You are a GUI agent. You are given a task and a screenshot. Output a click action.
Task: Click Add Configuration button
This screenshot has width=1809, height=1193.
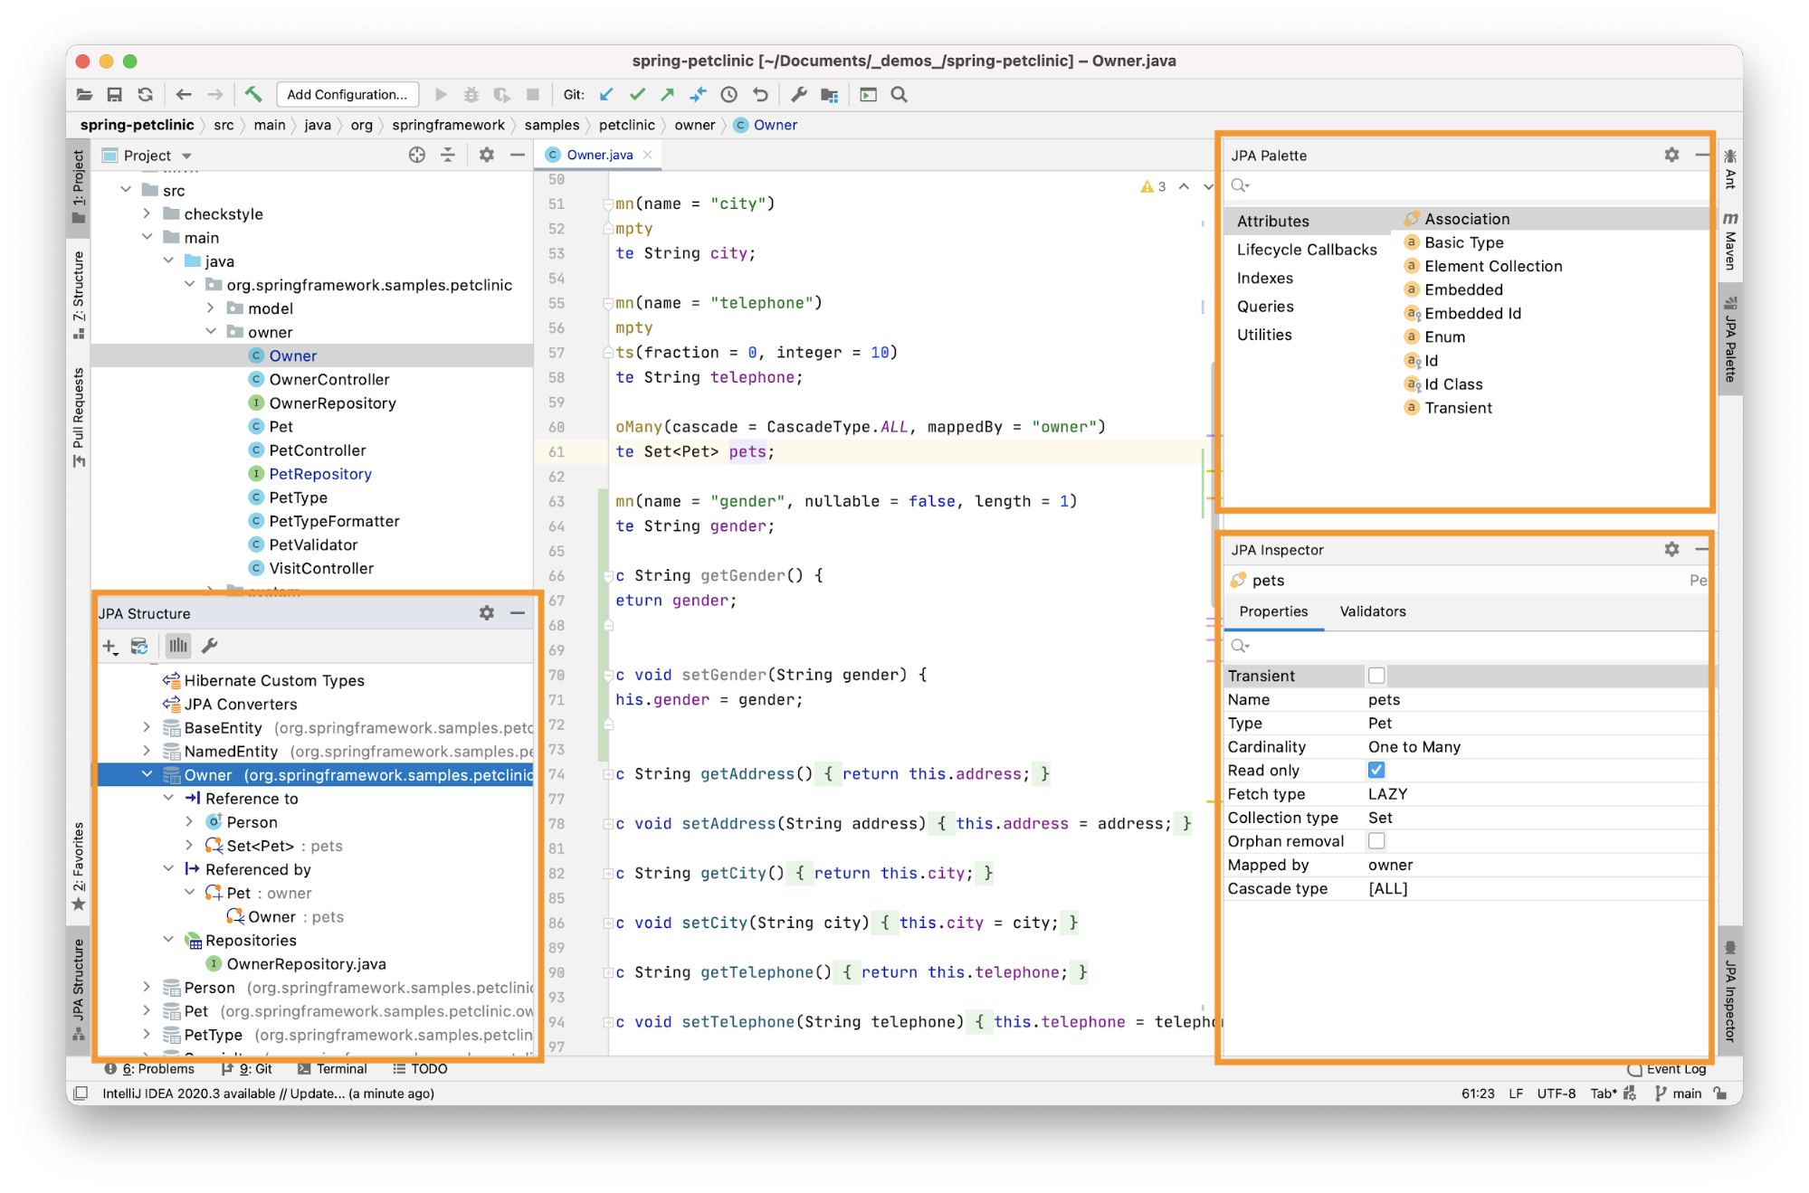click(348, 94)
